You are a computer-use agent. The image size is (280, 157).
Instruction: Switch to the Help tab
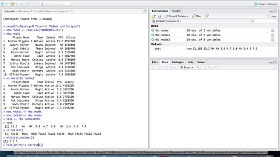pos(190,62)
